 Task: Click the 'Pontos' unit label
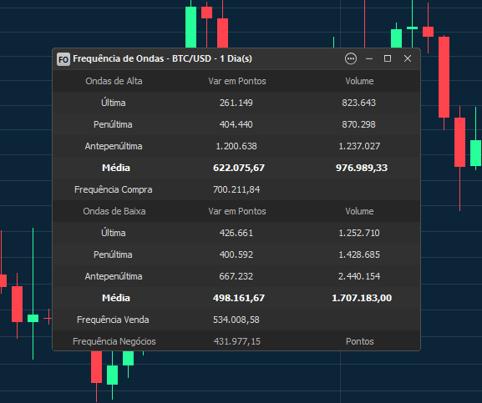pos(360,341)
